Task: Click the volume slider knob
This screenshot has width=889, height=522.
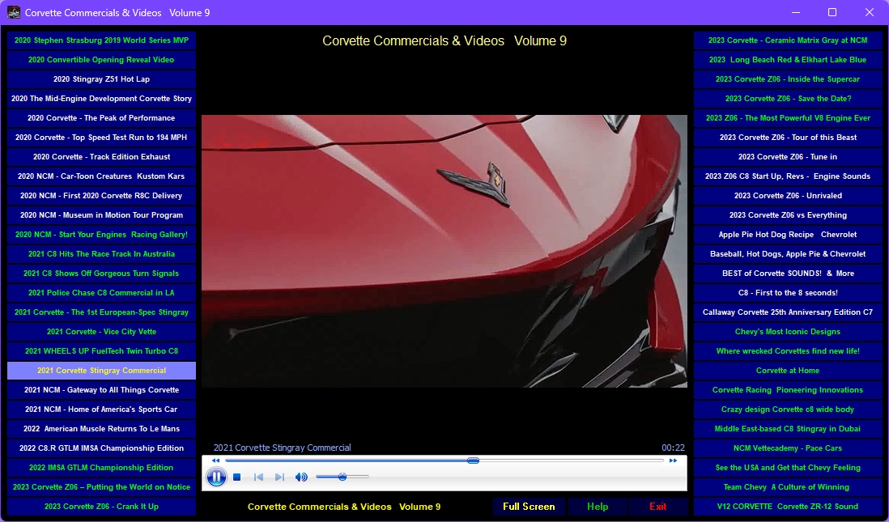Action: (342, 477)
